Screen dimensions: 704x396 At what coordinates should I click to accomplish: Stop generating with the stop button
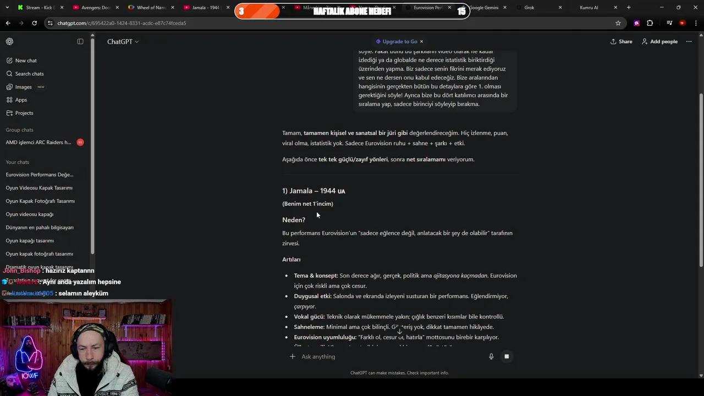click(x=507, y=356)
